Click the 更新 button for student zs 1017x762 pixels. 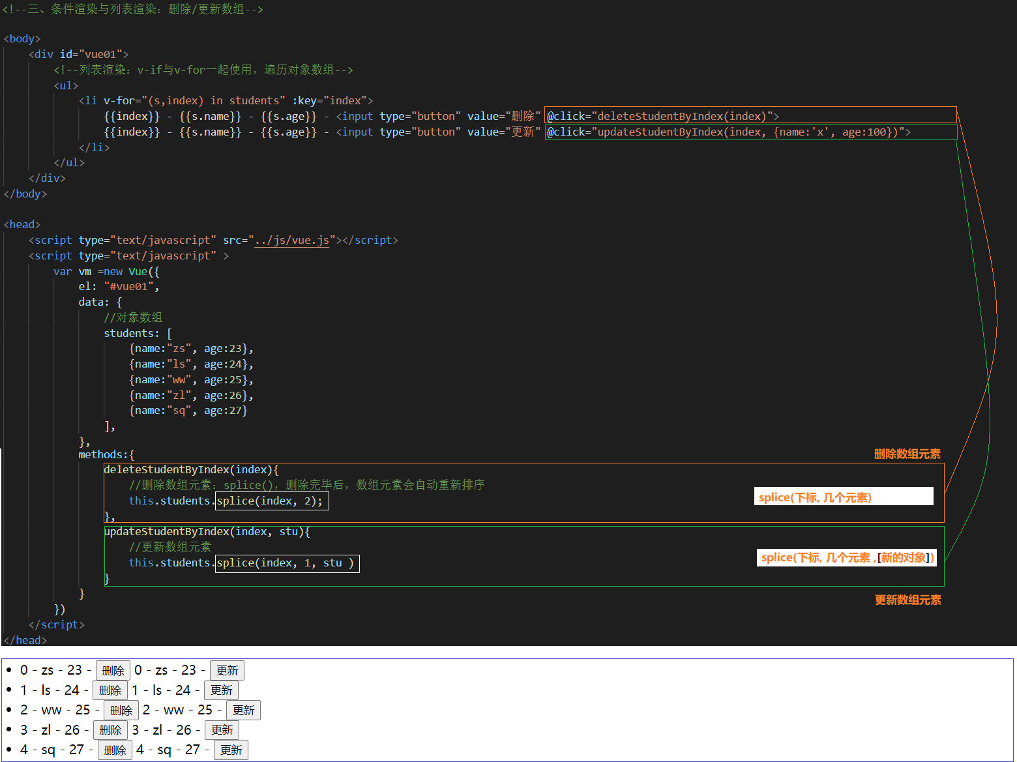point(227,671)
